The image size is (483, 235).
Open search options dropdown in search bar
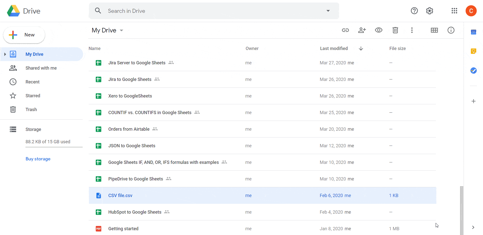pyautogui.click(x=328, y=11)
